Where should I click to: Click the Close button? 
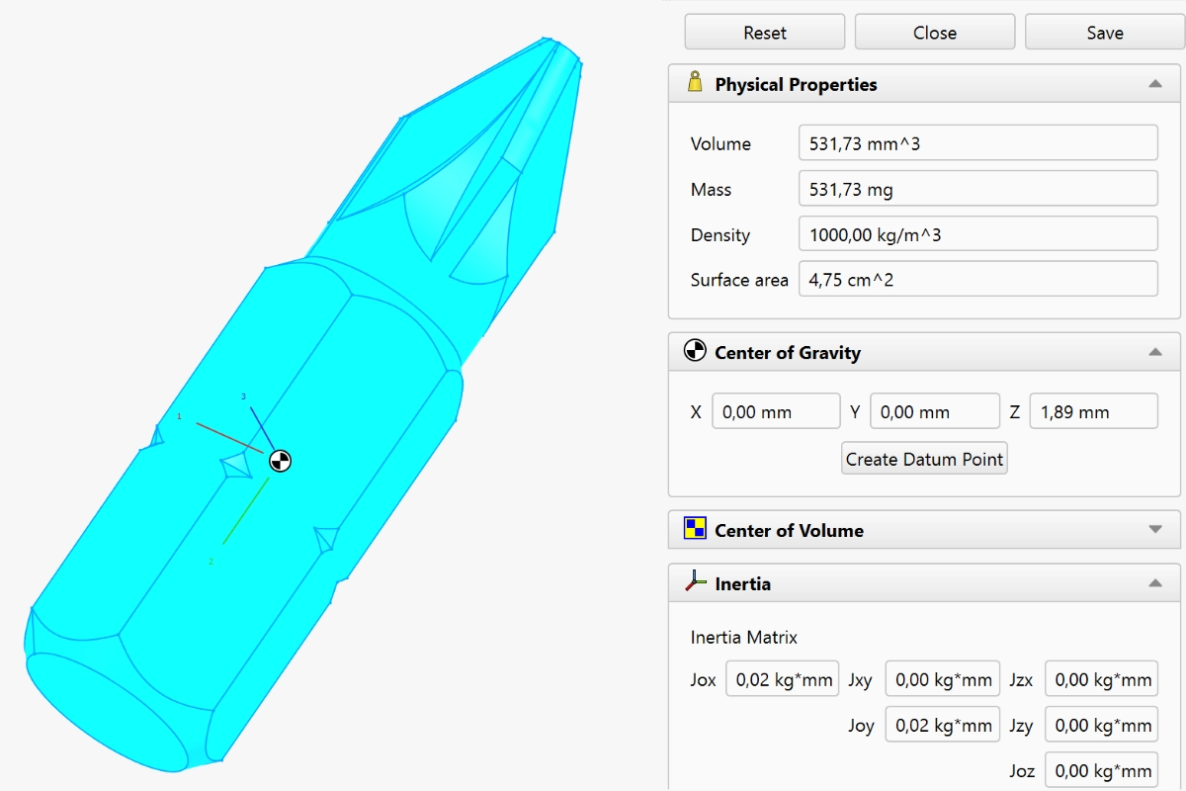coord(935,33)
